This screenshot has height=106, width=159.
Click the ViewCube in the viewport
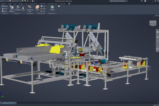point(153,24)
